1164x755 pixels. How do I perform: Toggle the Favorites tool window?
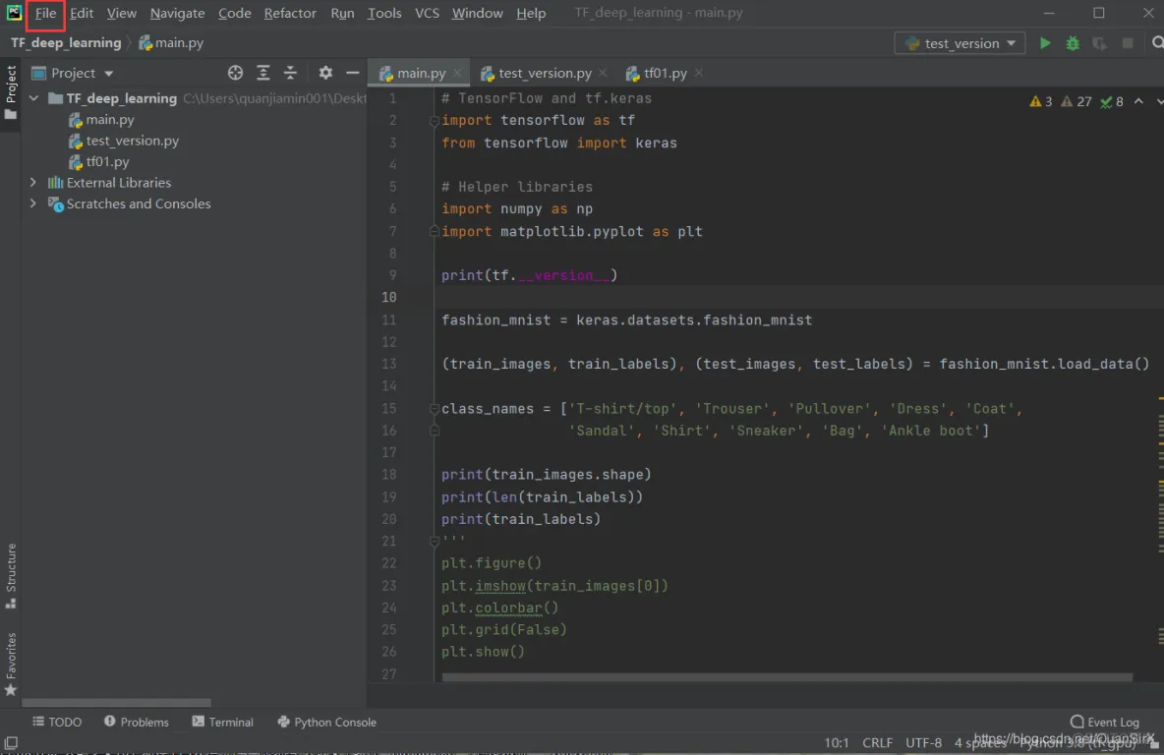11,664
